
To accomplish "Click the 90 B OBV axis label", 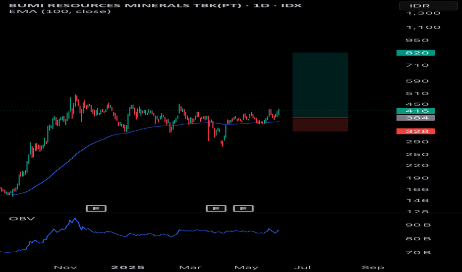I will (418, 225).
